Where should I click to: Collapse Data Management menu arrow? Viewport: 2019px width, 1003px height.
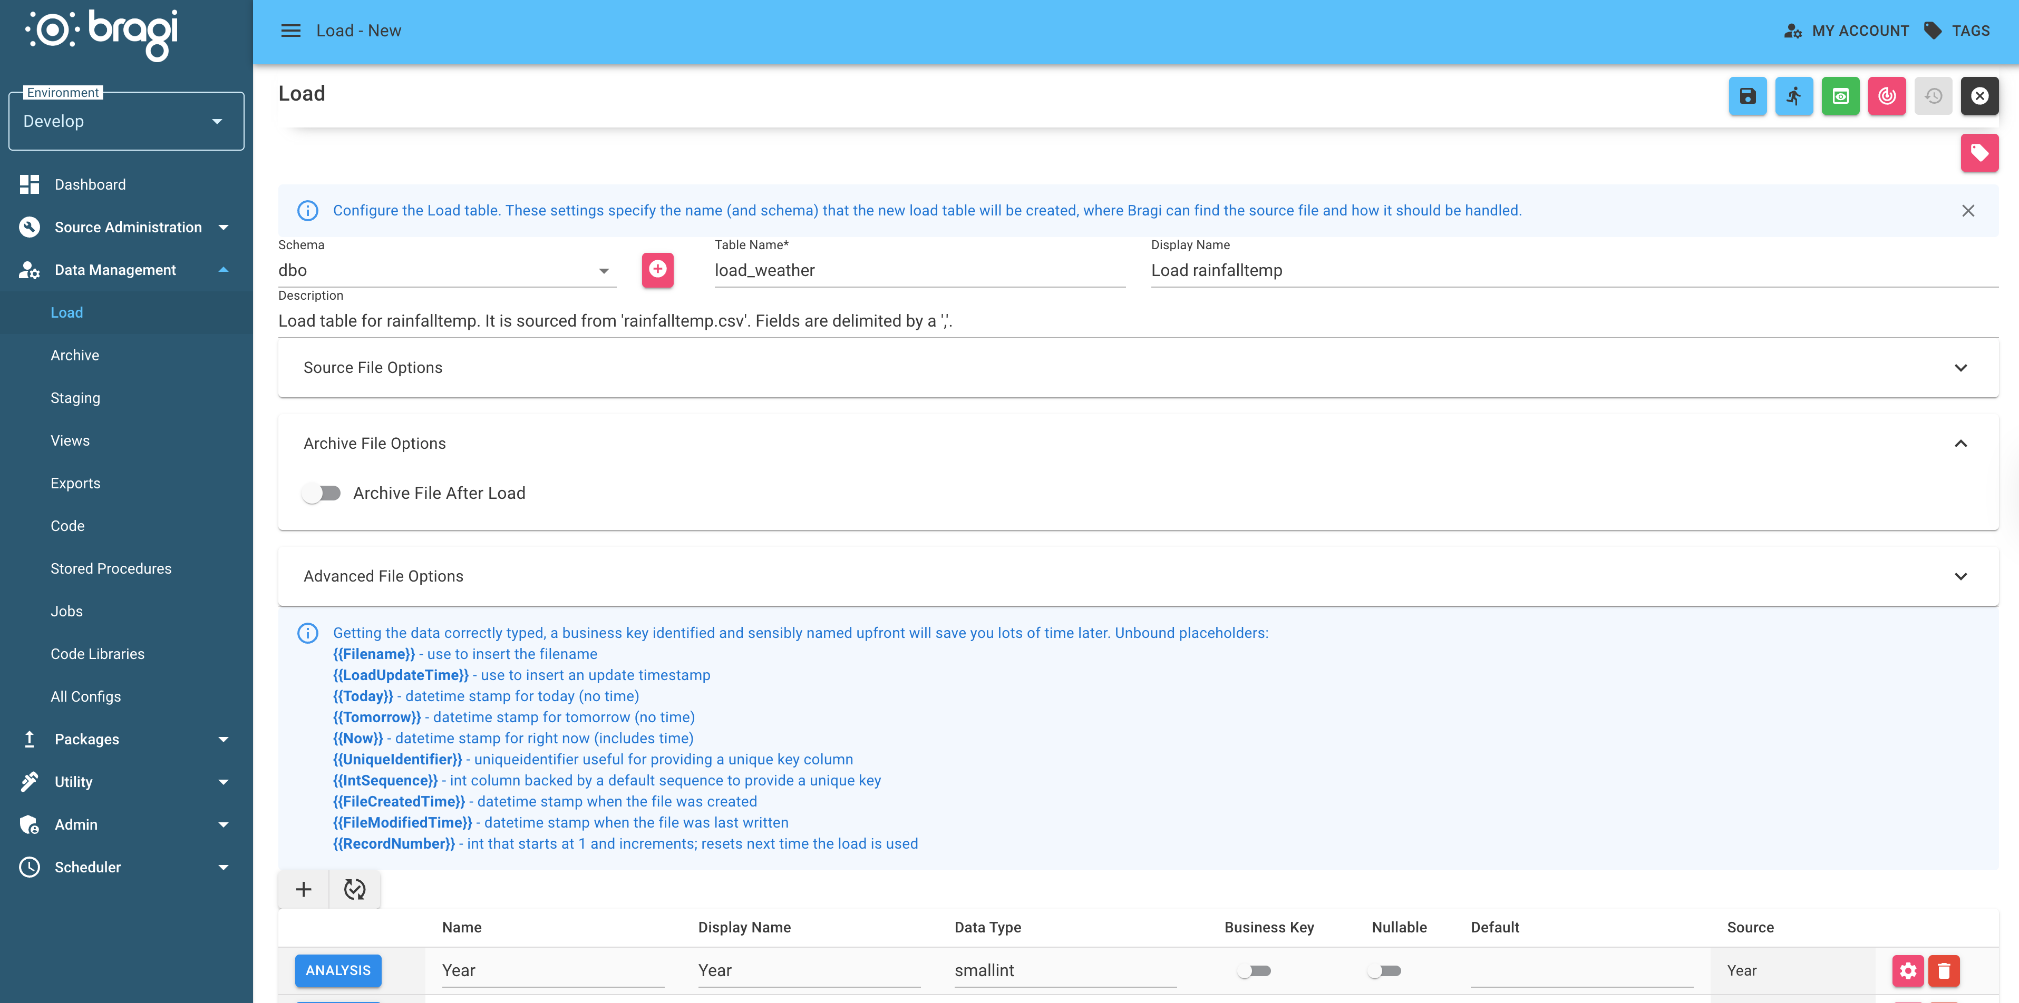point(224,270)
